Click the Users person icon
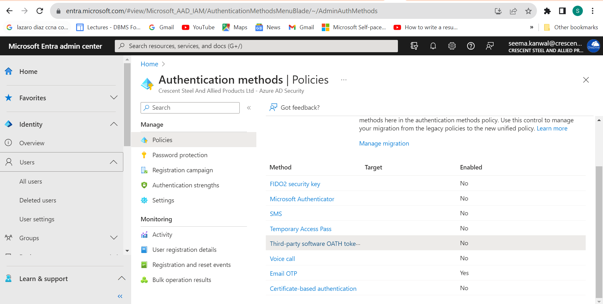 9,162
